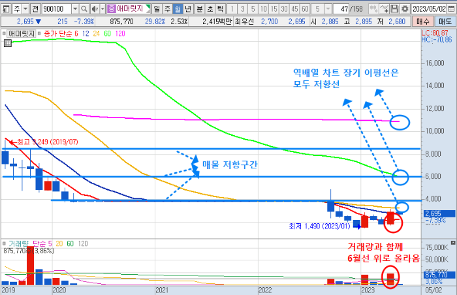This screenshot has width=457, height=295.
Task: Open the data table icon under legend
Action: click(8, 44)
